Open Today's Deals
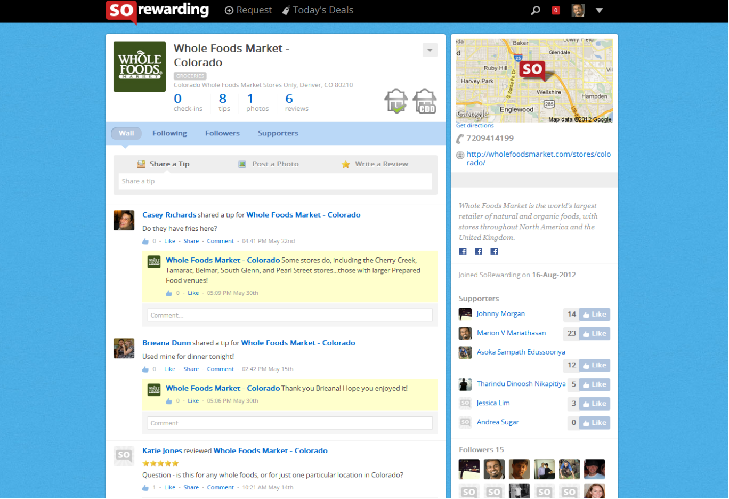The image size is (729, 499). click(x=318, y=10)
